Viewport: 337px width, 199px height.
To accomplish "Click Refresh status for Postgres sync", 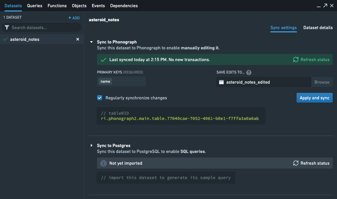I will 311,163.
